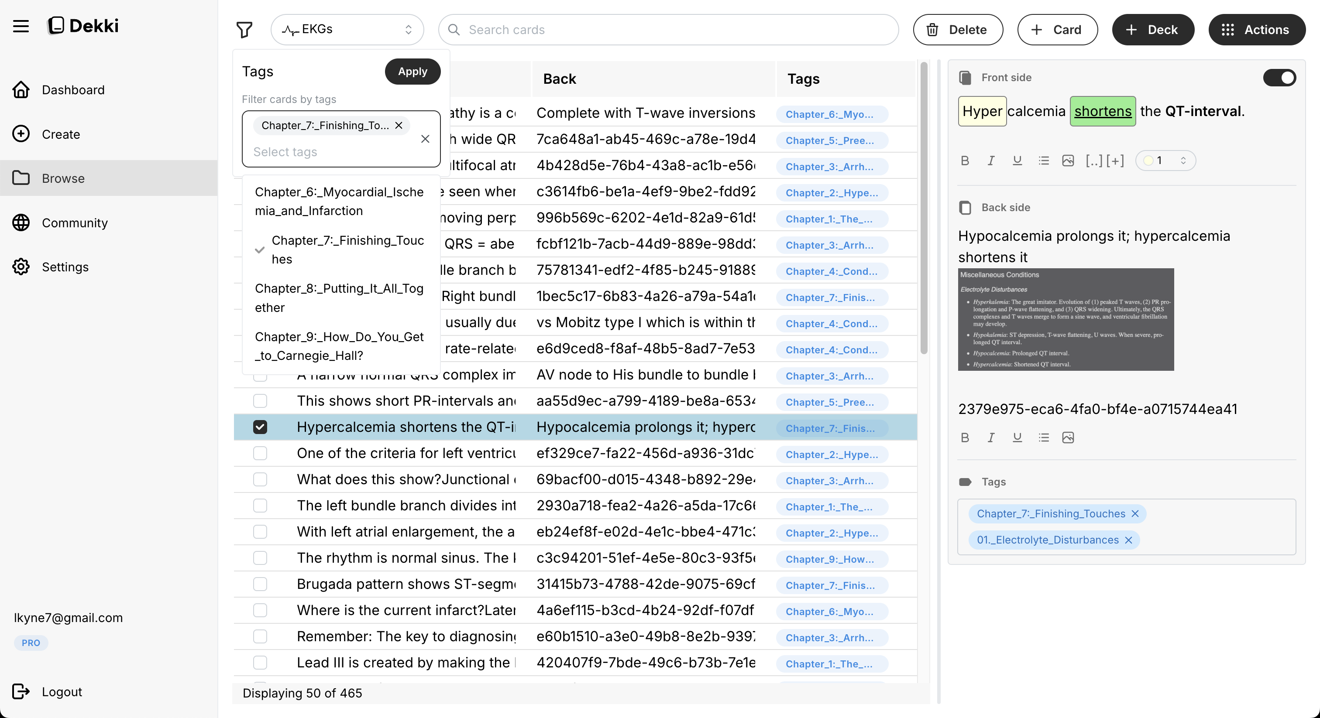
Task: Open the hamburger menu icon
Action: tap(21, 26)
